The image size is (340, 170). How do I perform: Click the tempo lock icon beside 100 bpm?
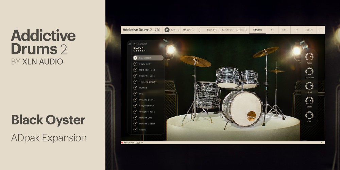(193, 30)
